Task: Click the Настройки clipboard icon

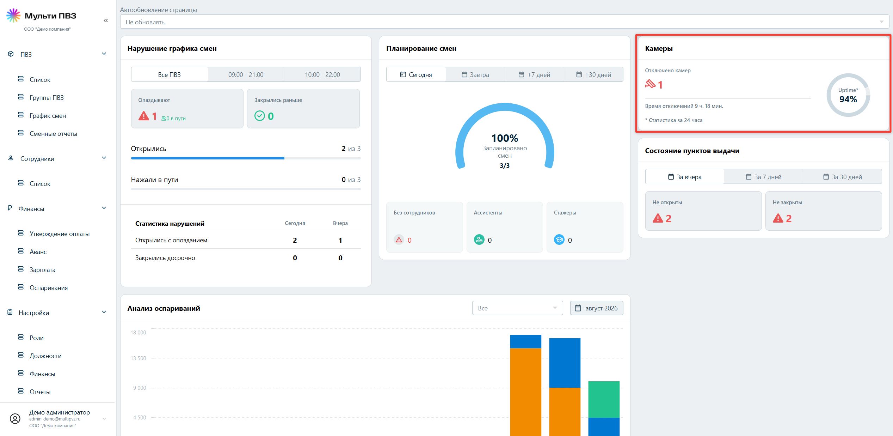Action: click(10, 312)
